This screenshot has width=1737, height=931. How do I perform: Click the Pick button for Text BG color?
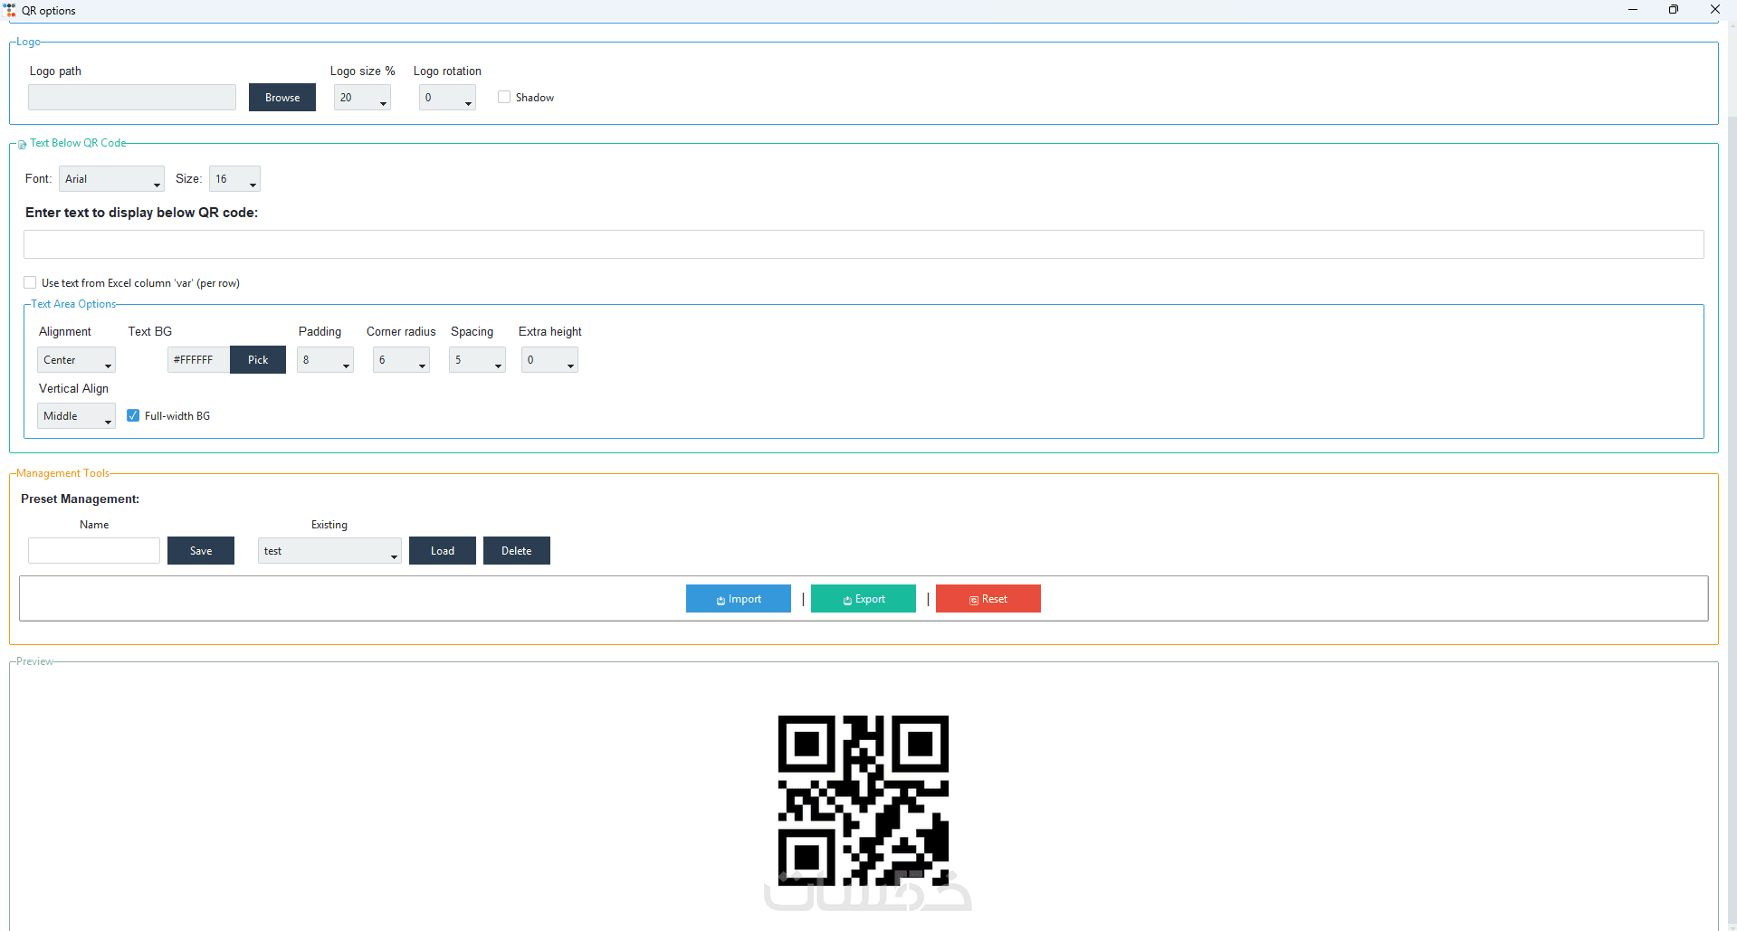[x=258, y=360]
